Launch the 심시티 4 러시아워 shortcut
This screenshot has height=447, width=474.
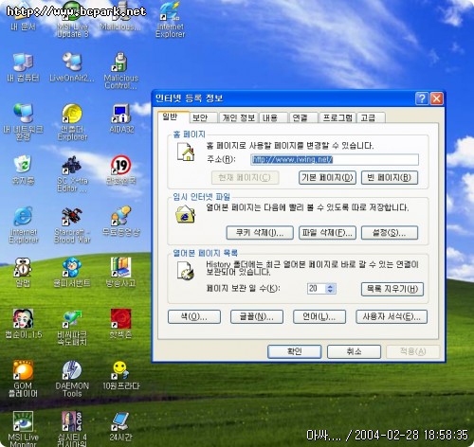click(72, 429)
